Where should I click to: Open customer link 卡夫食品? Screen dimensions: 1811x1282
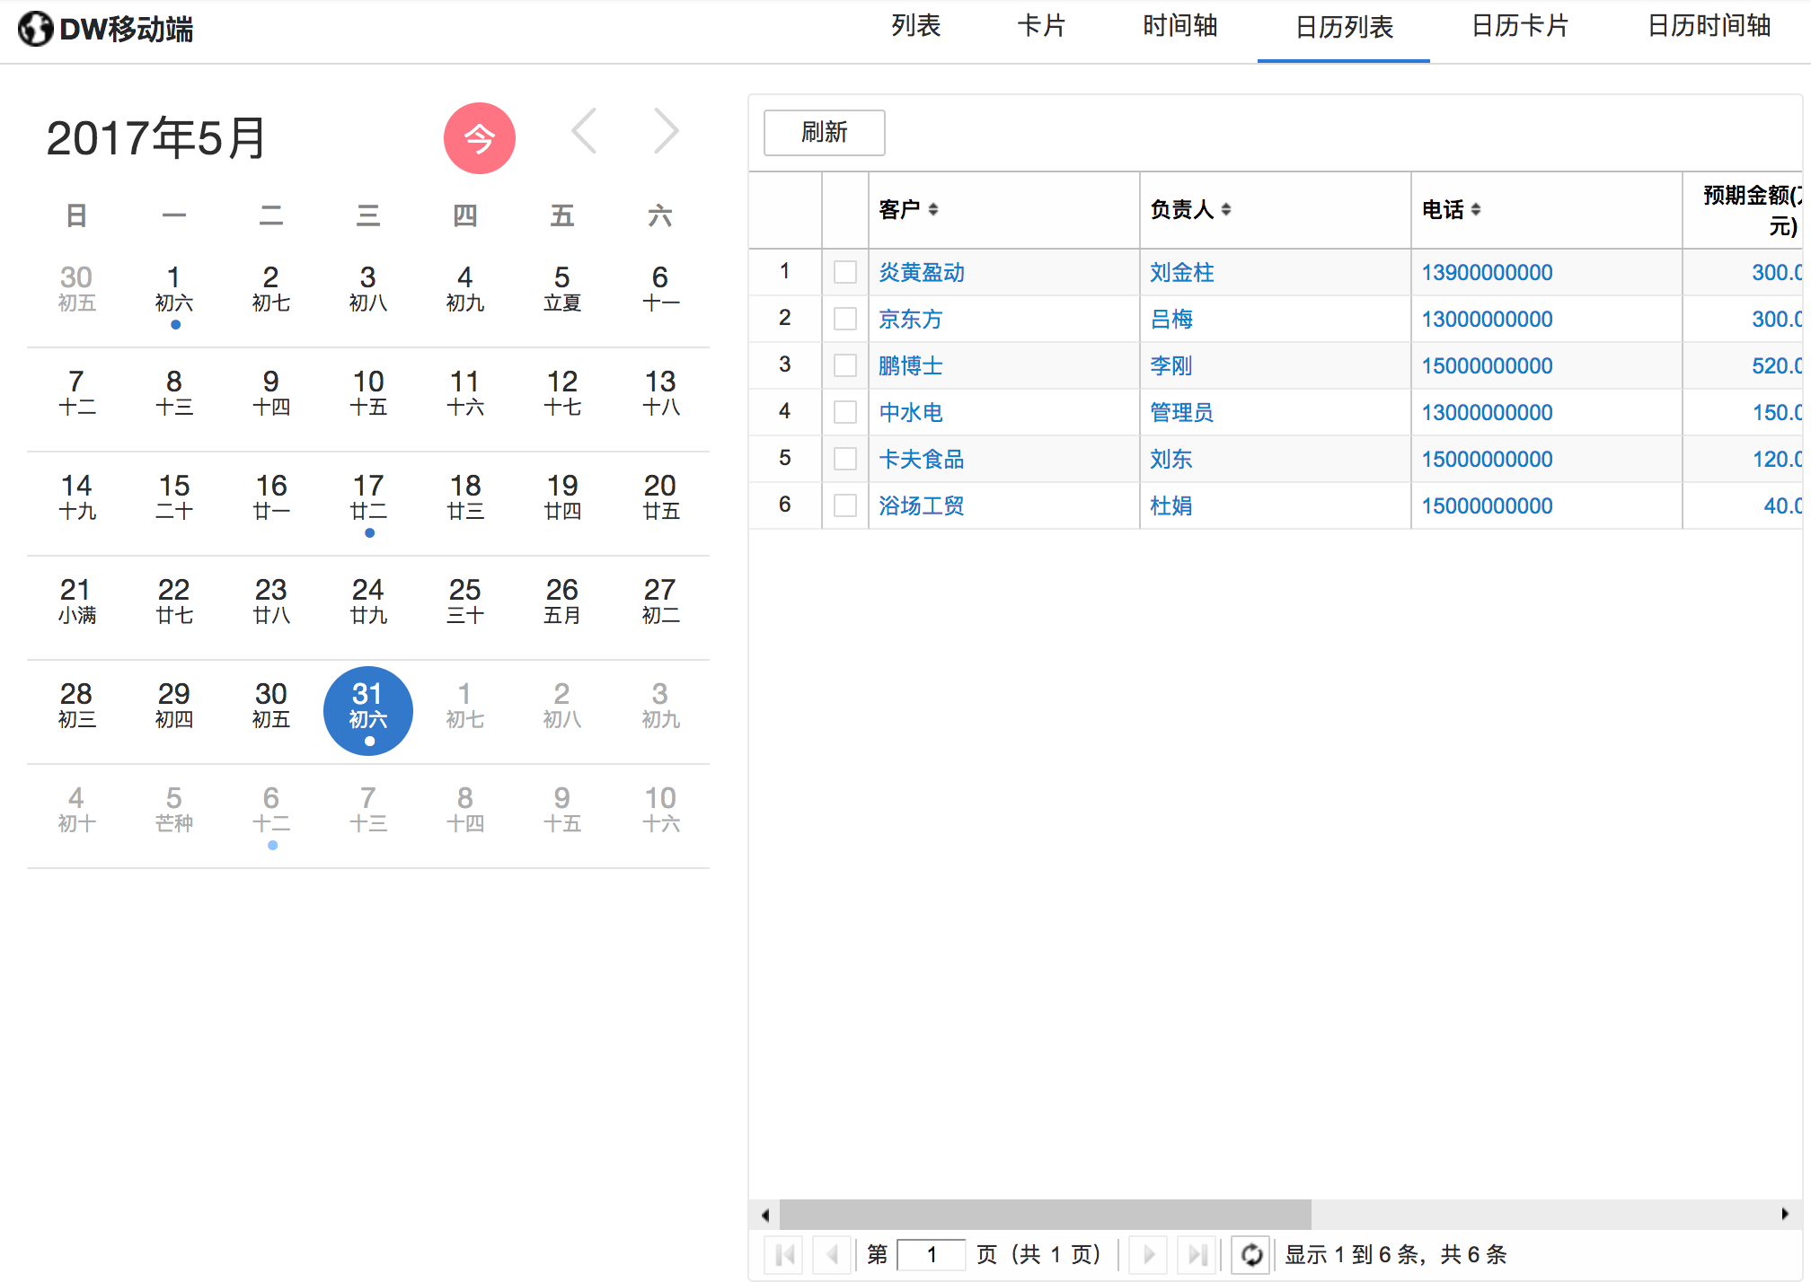coord(922,459)
